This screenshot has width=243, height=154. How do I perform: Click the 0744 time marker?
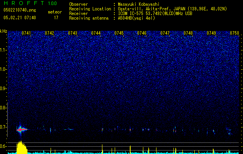[96, 33]
